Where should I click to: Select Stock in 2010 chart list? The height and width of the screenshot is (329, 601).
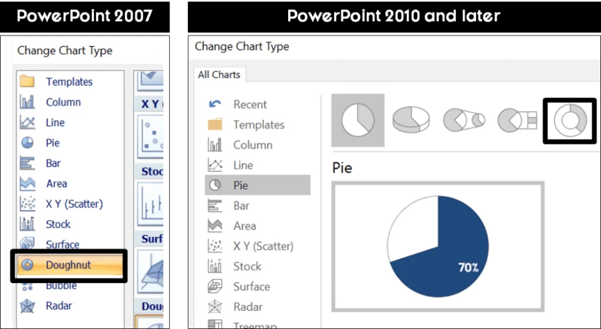click(x=247, y=267)
